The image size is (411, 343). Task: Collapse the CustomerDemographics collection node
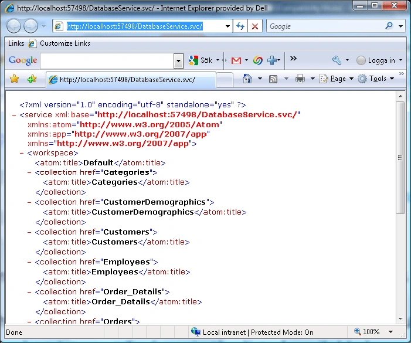(29, 202)
